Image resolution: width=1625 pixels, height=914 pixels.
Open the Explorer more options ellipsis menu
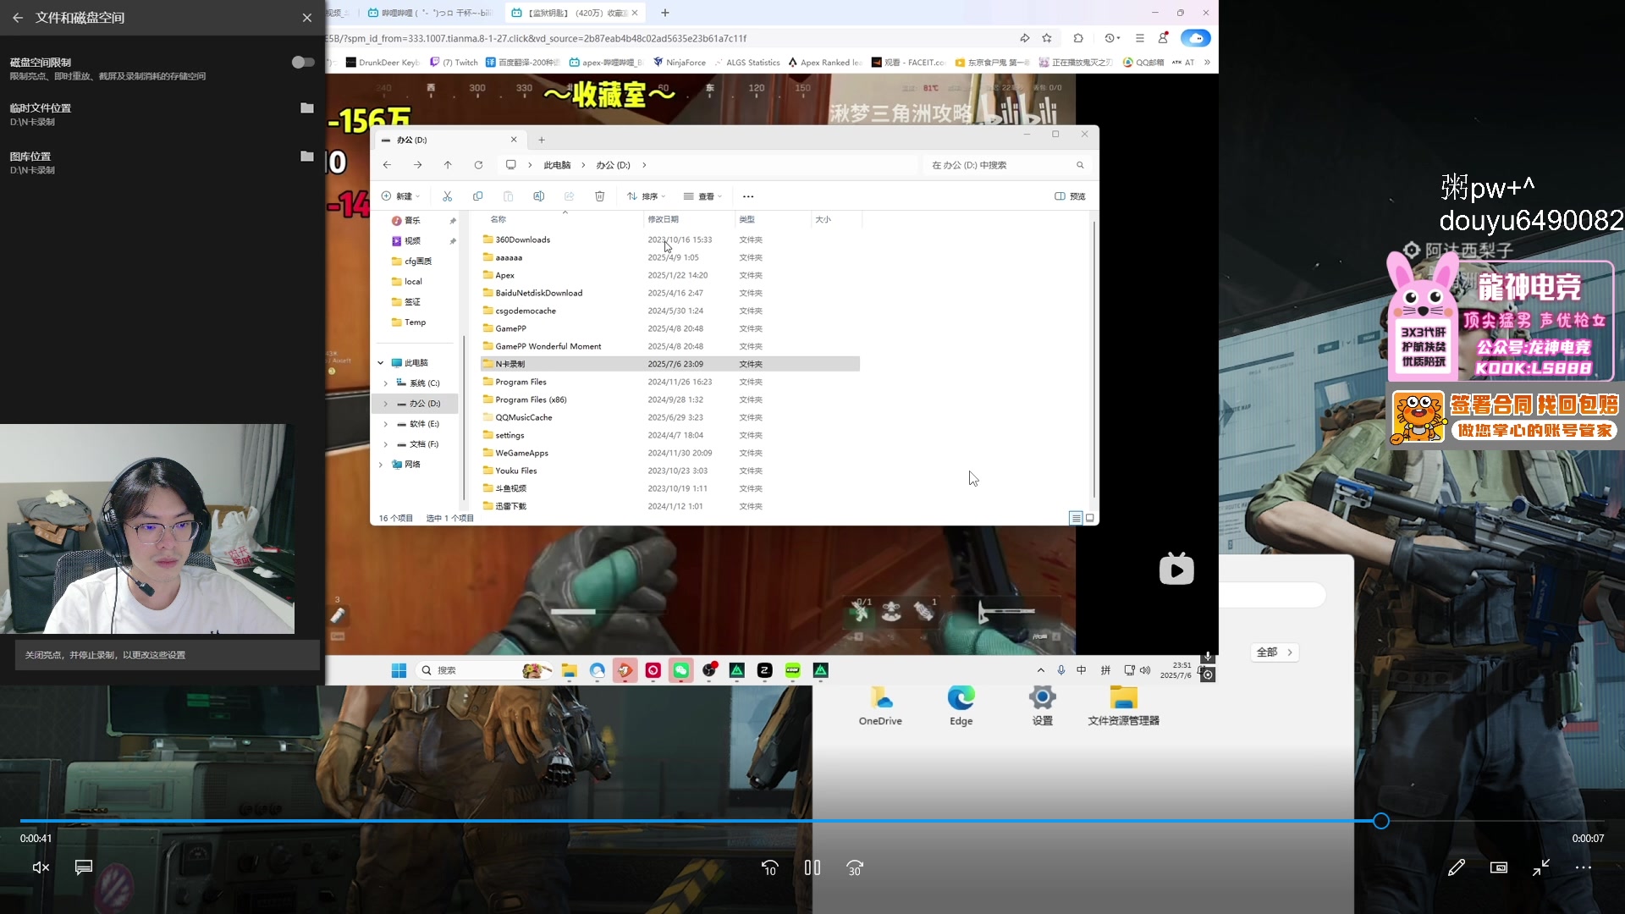pos(748,196)
